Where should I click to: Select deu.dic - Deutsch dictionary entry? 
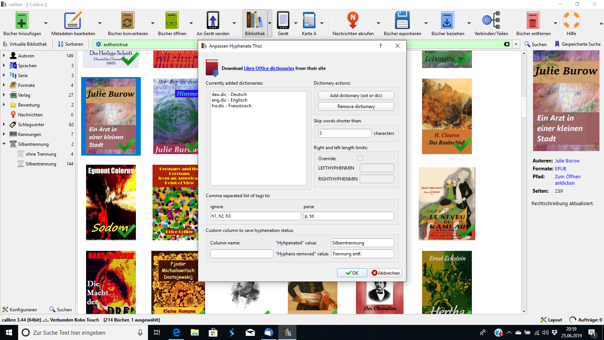pyautogui.click(x=229, y=94)
